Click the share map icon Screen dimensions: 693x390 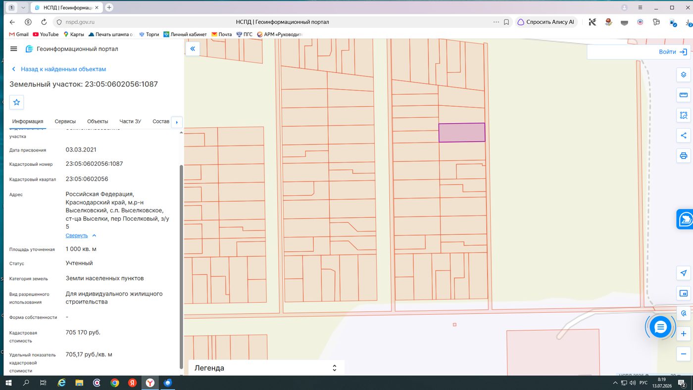684,136
